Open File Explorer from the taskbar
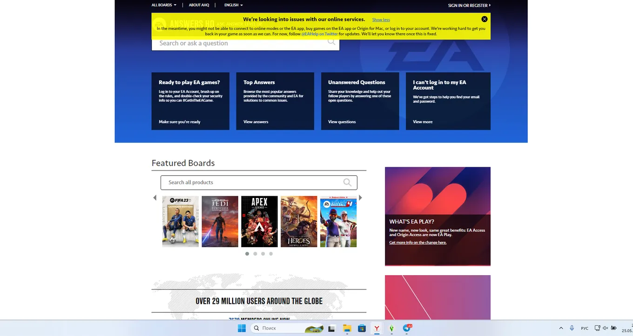 click(347, 328)
